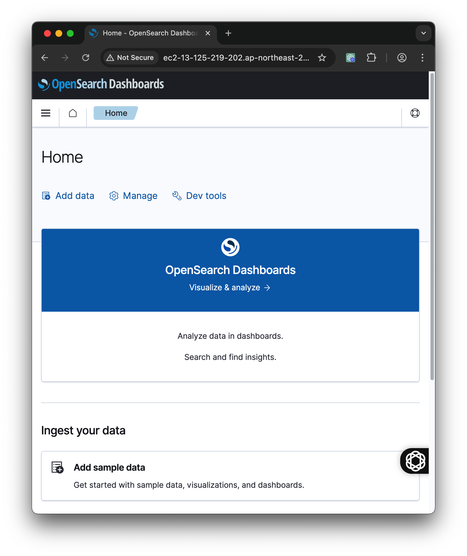Screen dimensions: 467x556
Task: Click the page vertical scrollbar
Action: [432, 227]
